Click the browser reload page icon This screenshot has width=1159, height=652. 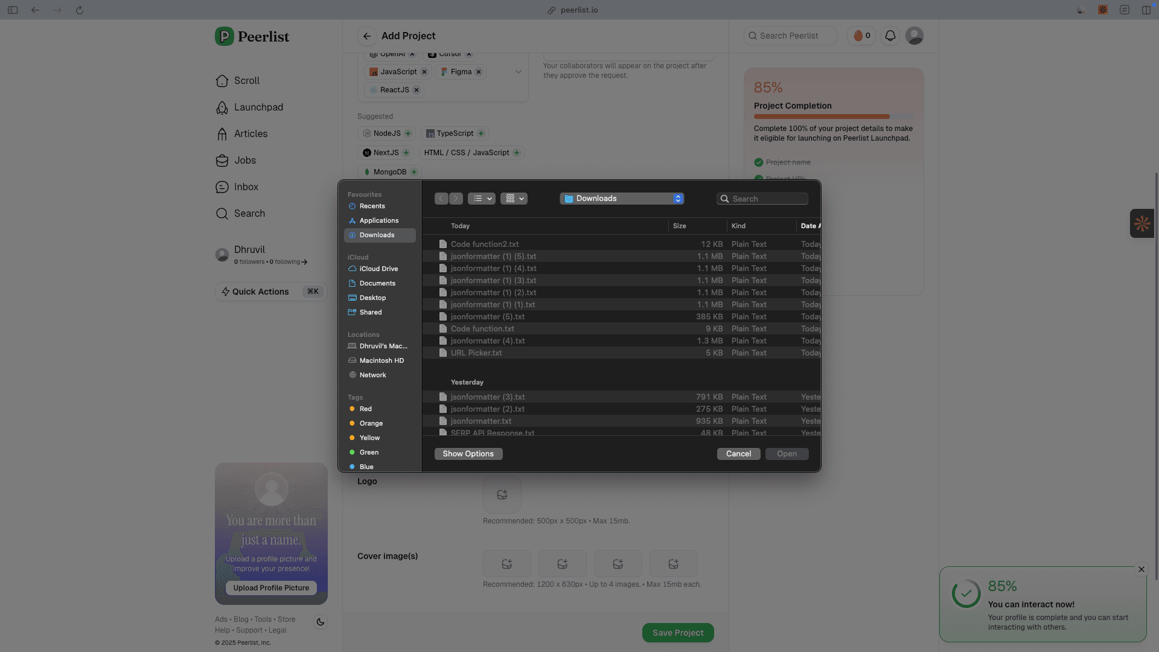click(80, 10)
